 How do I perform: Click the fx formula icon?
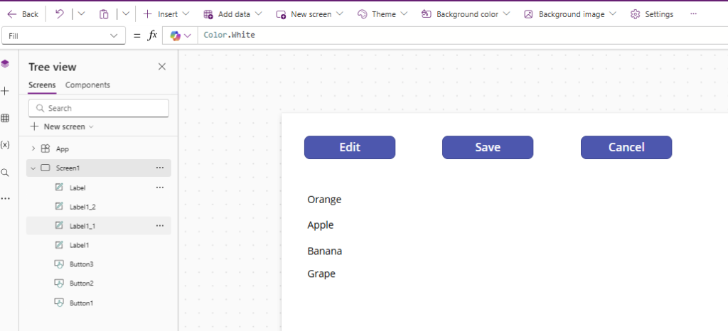tap(152, 36)
